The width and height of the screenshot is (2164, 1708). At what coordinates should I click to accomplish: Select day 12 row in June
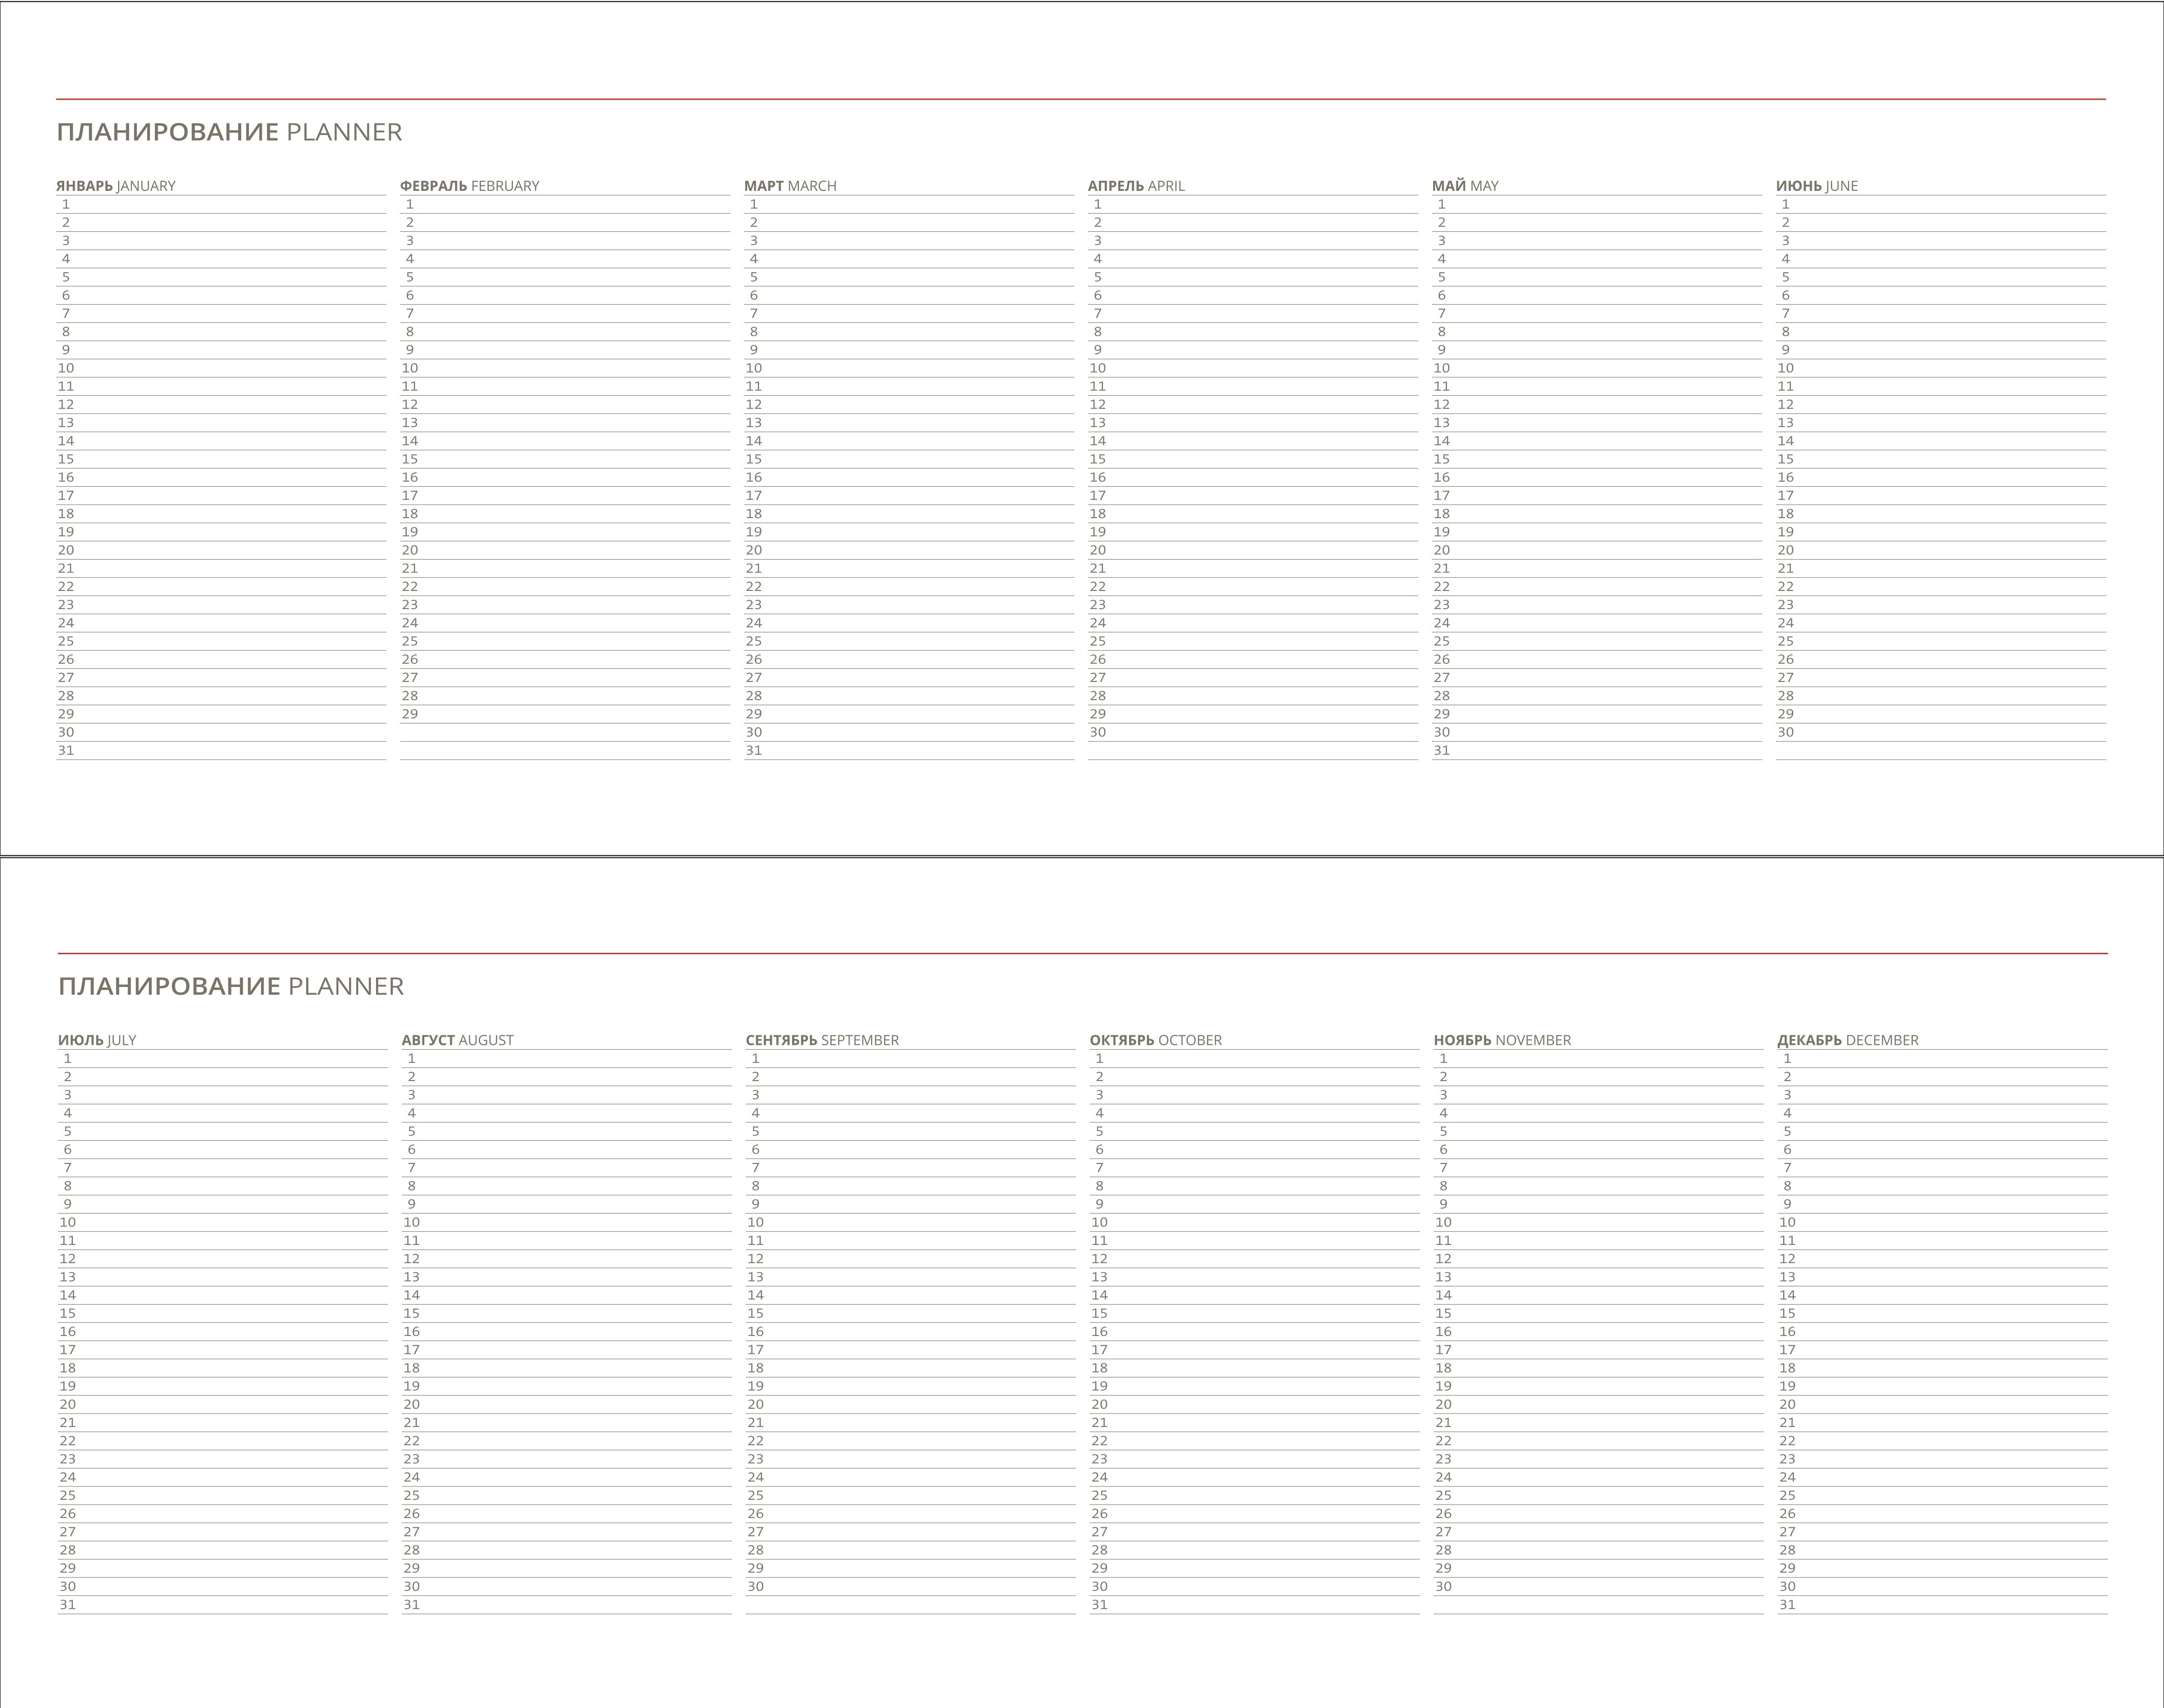pyautogui.click(x=1941, y=405)
